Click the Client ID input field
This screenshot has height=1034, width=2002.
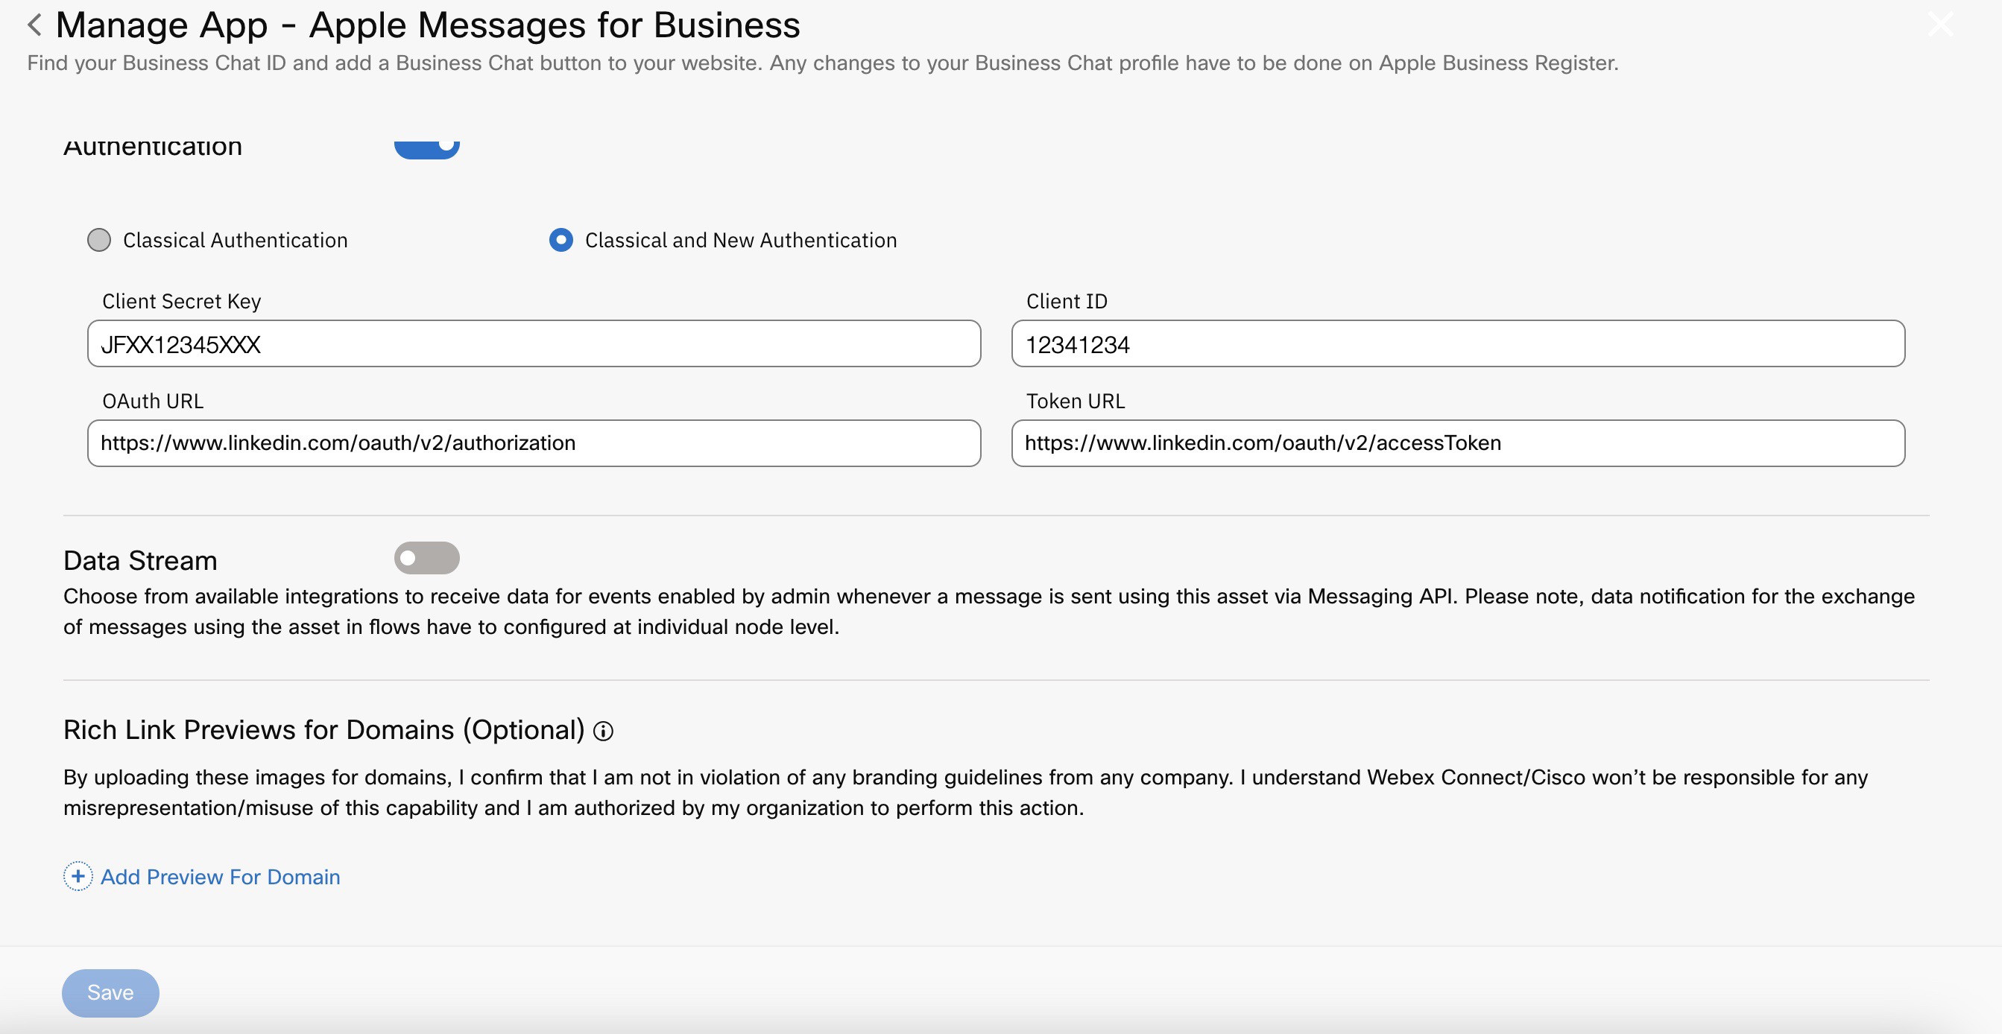click(1458, 343)
